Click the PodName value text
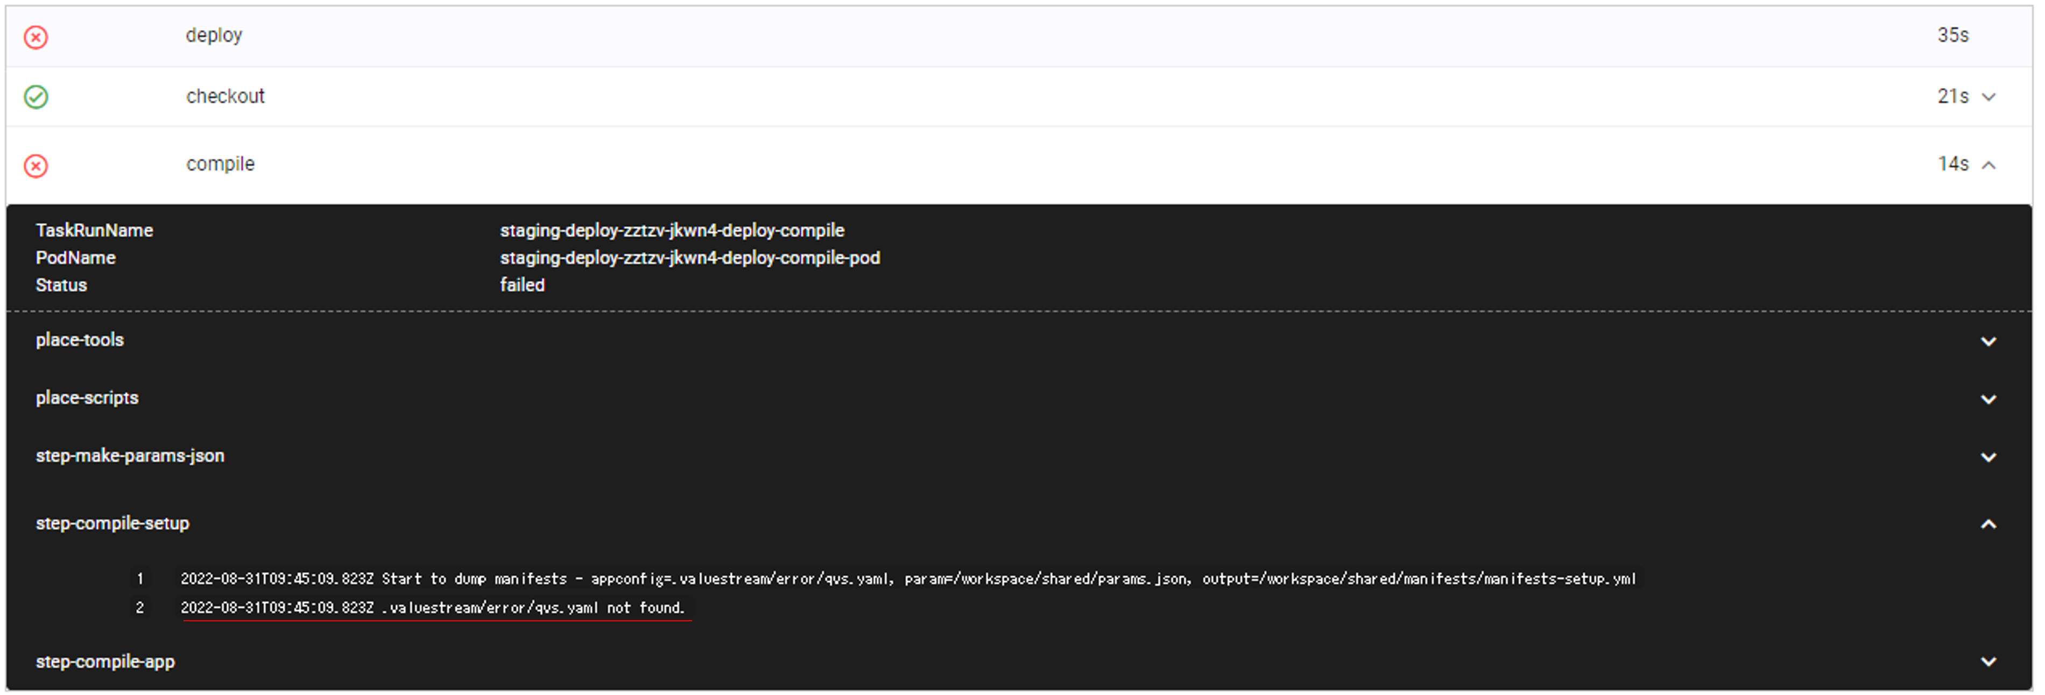The image size is (2045, 695). [x=689, y=258]
